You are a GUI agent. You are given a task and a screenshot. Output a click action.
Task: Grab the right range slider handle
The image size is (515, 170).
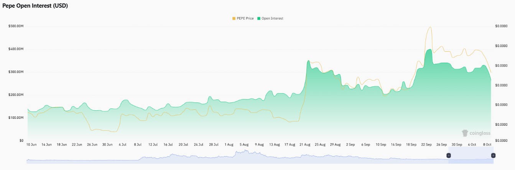coord(494,155)
